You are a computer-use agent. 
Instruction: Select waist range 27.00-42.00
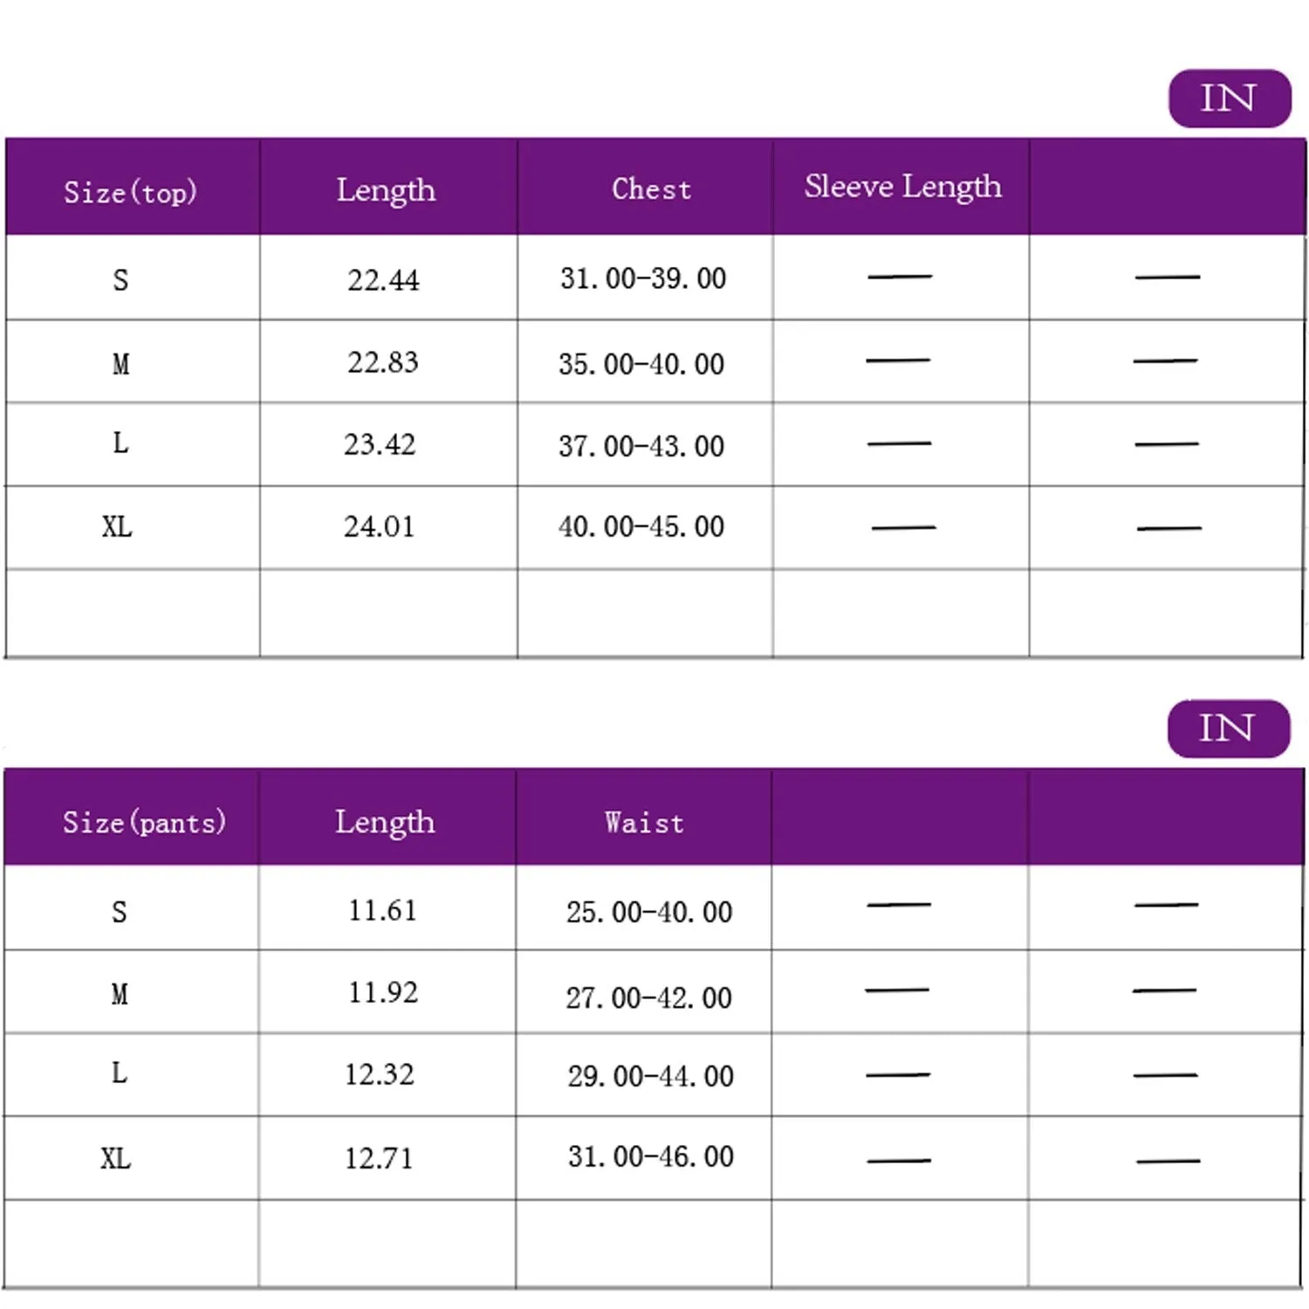point(648,997)
